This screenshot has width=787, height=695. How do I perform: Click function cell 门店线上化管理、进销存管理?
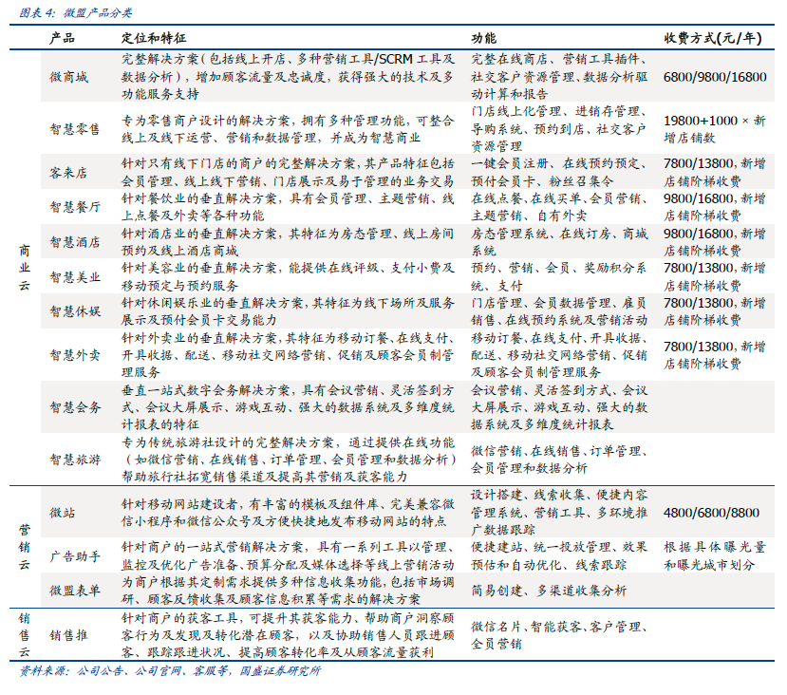coord(559,129)
